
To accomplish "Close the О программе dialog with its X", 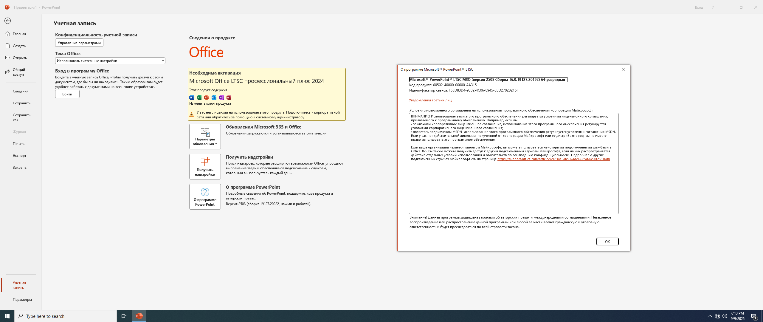I will pos(623,69).
